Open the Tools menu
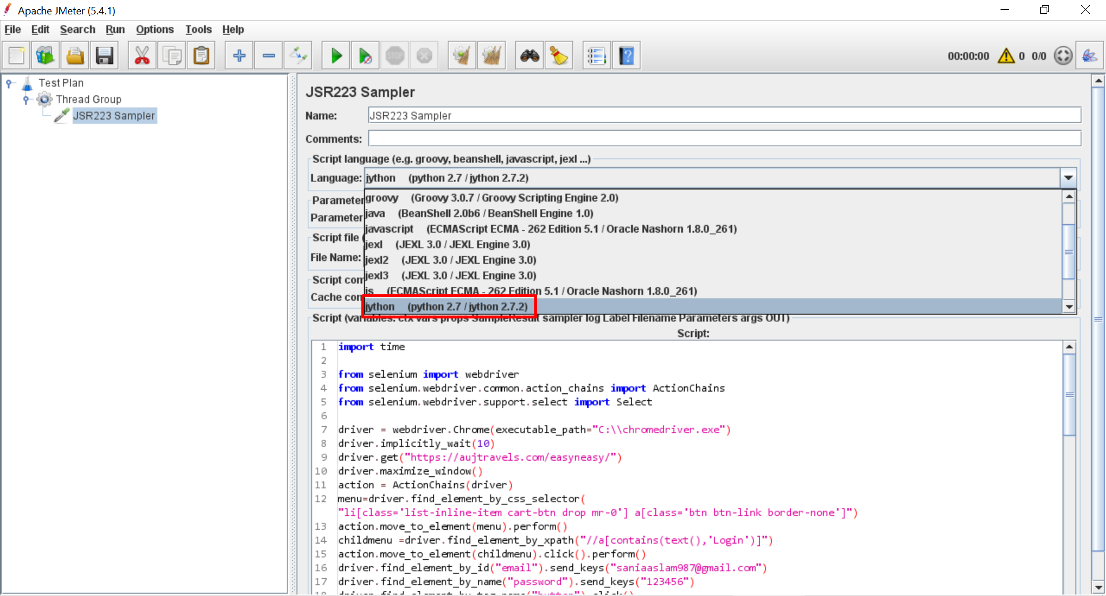The height and width of the screenshot is (596, 1106). (199, 29)
